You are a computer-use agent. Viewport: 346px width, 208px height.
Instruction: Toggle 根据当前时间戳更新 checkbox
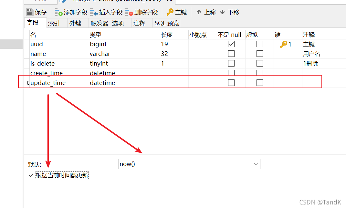tap(31, 175)
